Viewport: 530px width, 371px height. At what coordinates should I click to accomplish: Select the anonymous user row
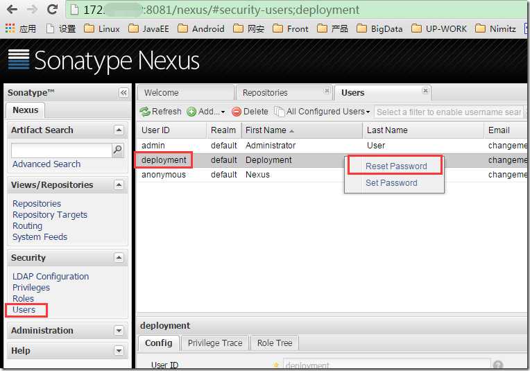[332, 175]
